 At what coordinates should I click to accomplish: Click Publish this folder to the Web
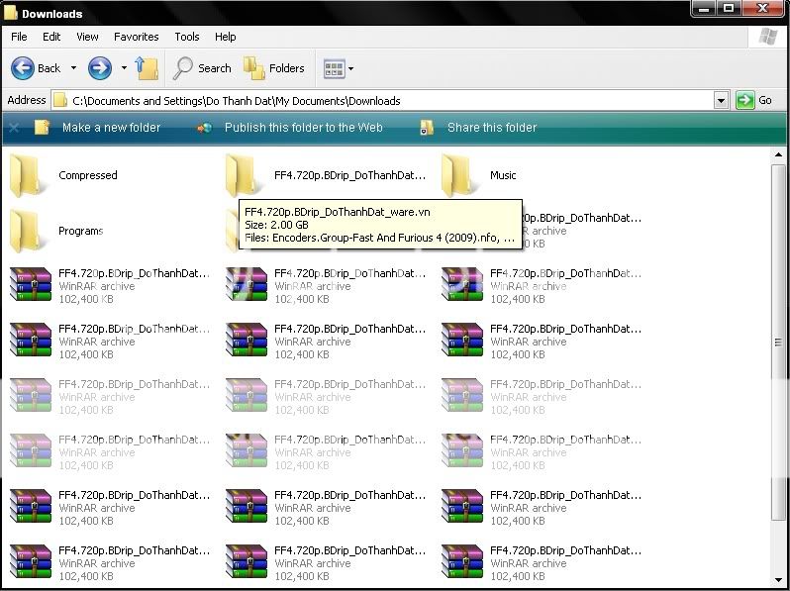(290, 128)
